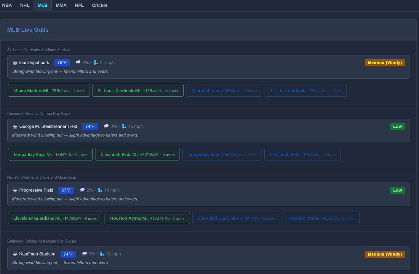Click the rain cloud icon in loanDepot park row
Screen dimensions: 419x274
click(x=78, y=62)
